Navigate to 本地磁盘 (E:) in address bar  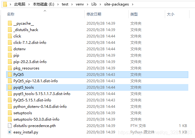(x=43, y=4)
